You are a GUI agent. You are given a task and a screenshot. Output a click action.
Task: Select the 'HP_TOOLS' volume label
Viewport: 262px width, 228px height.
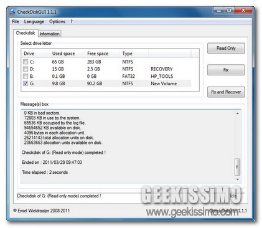[x=162, y=76]
